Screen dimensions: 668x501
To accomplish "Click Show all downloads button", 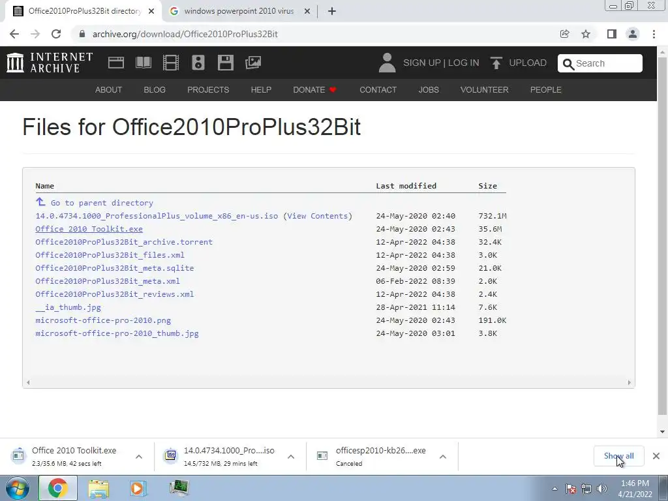I will 618,456.
